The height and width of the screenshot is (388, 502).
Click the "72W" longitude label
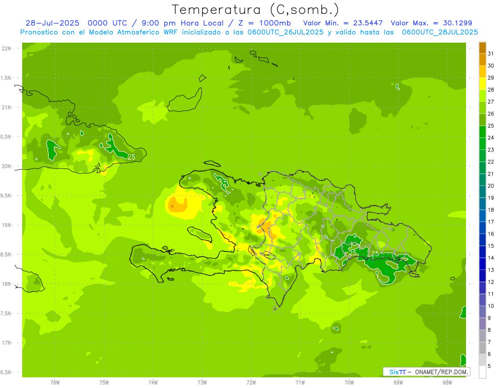pyautogui.click(x=251, y=382)
